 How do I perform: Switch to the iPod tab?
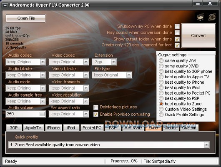(x=71, y=128)
